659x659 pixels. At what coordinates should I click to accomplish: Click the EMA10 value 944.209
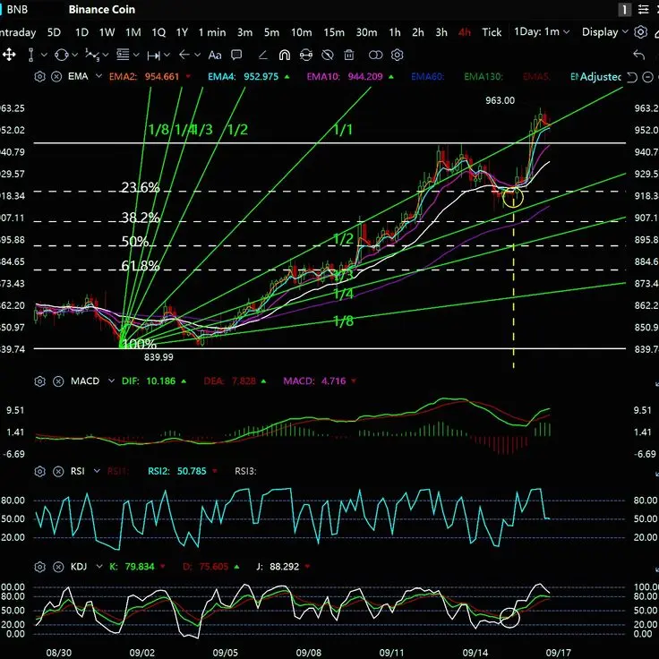pyautogui.click(x=365, y=76)
